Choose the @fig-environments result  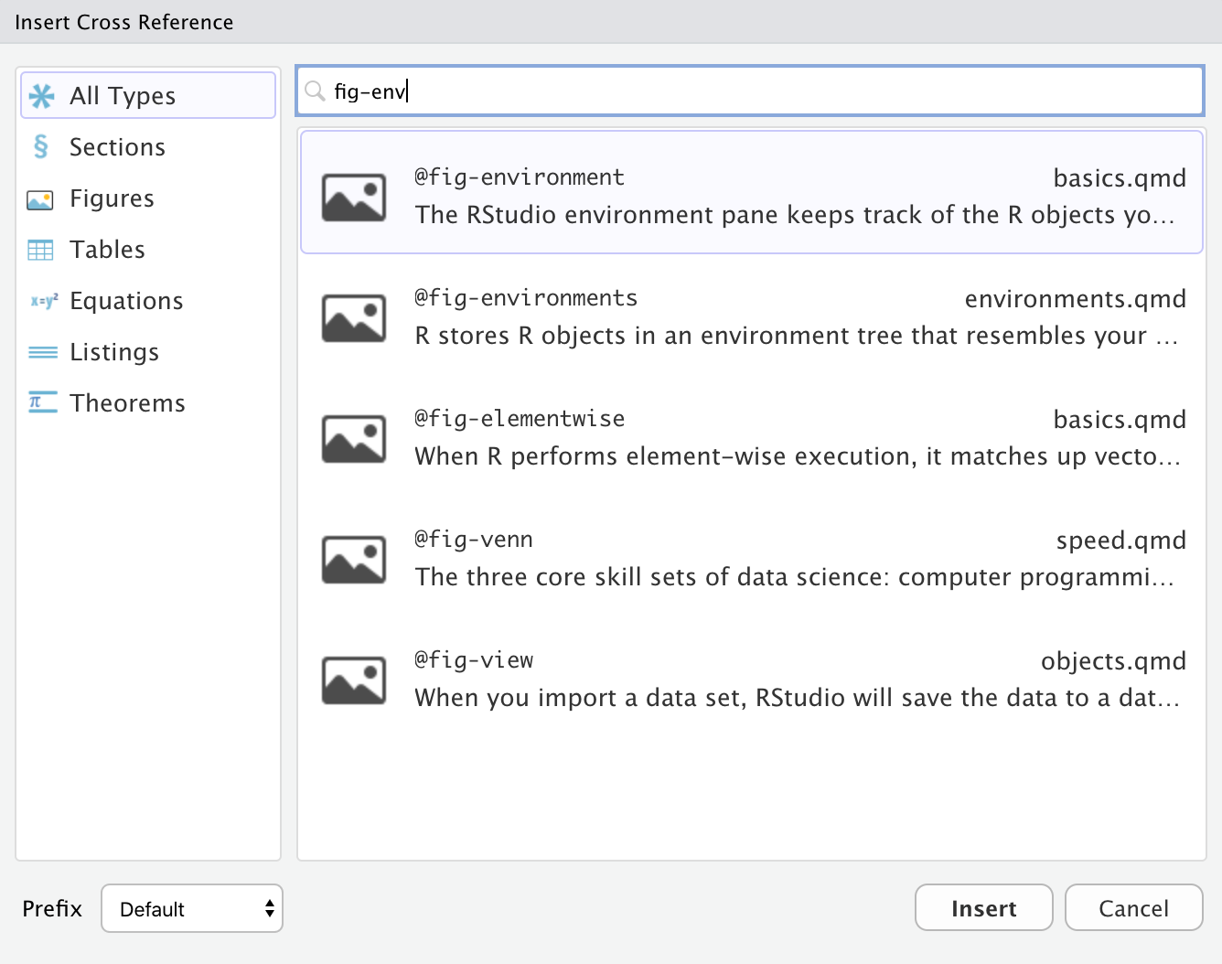[750, 316]
